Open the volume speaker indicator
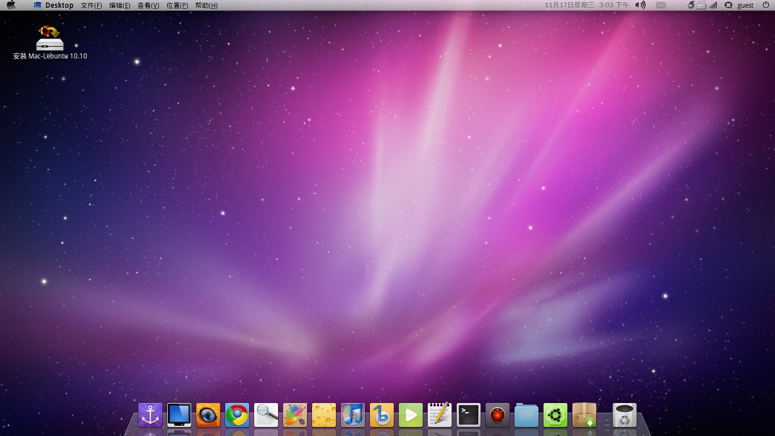Screen dimensions: 775x436 (x=641, y=5)
